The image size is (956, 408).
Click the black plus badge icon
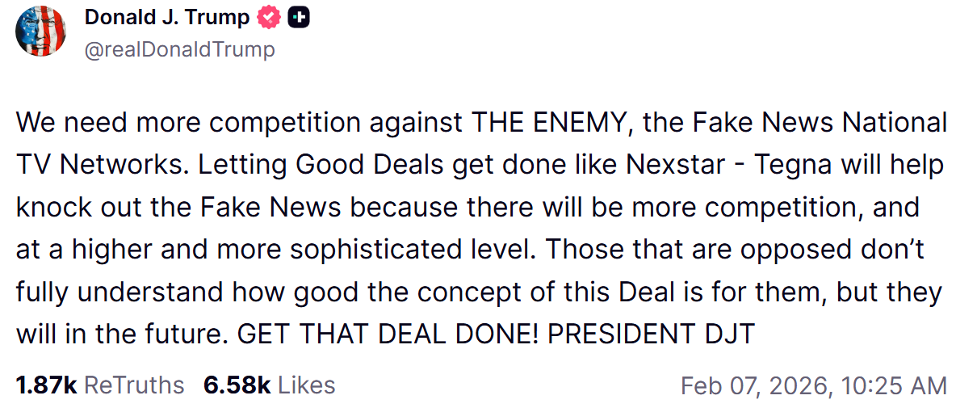(x=298, y=18)
